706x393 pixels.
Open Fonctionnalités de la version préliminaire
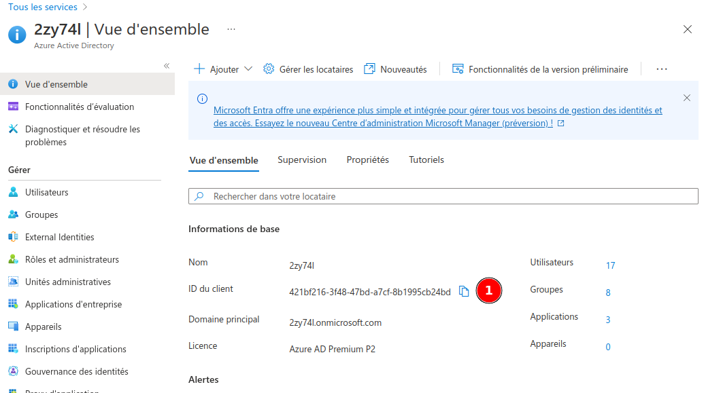pyautogui.click(x=539, y=69)
